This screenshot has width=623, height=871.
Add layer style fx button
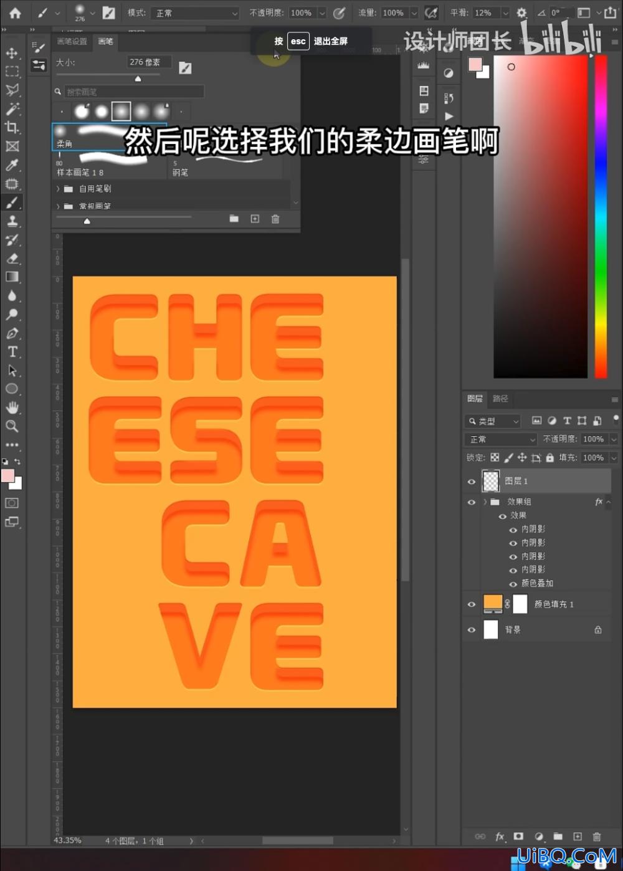click(500, 837)
